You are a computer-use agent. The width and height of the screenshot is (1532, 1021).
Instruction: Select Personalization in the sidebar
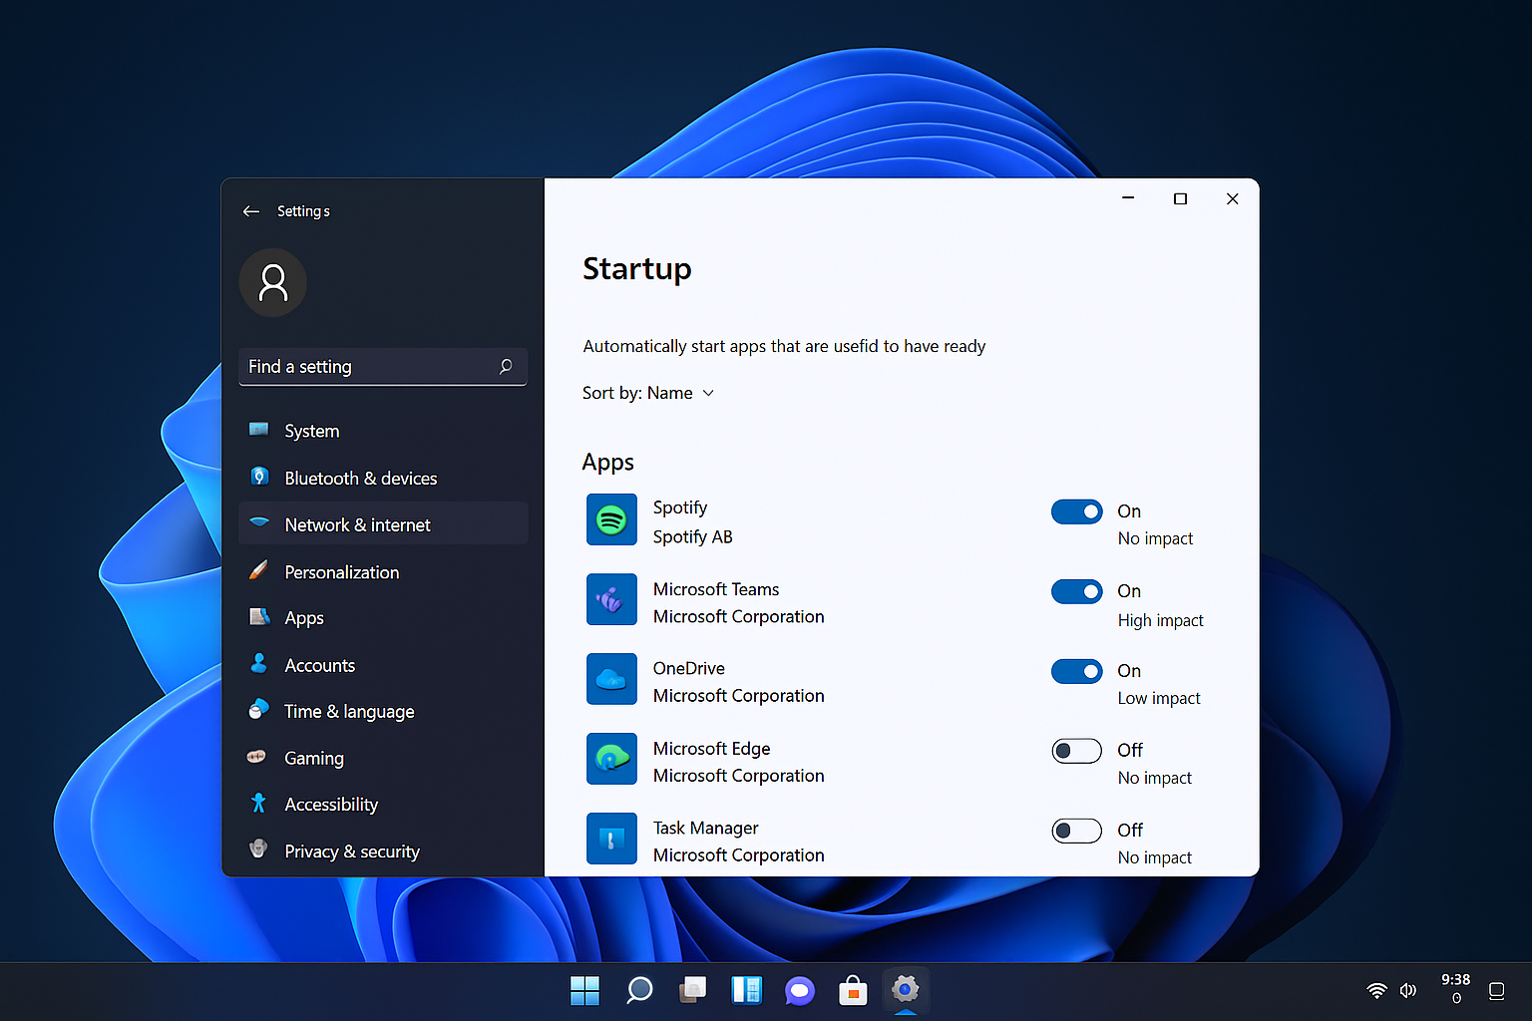[341, 572]
